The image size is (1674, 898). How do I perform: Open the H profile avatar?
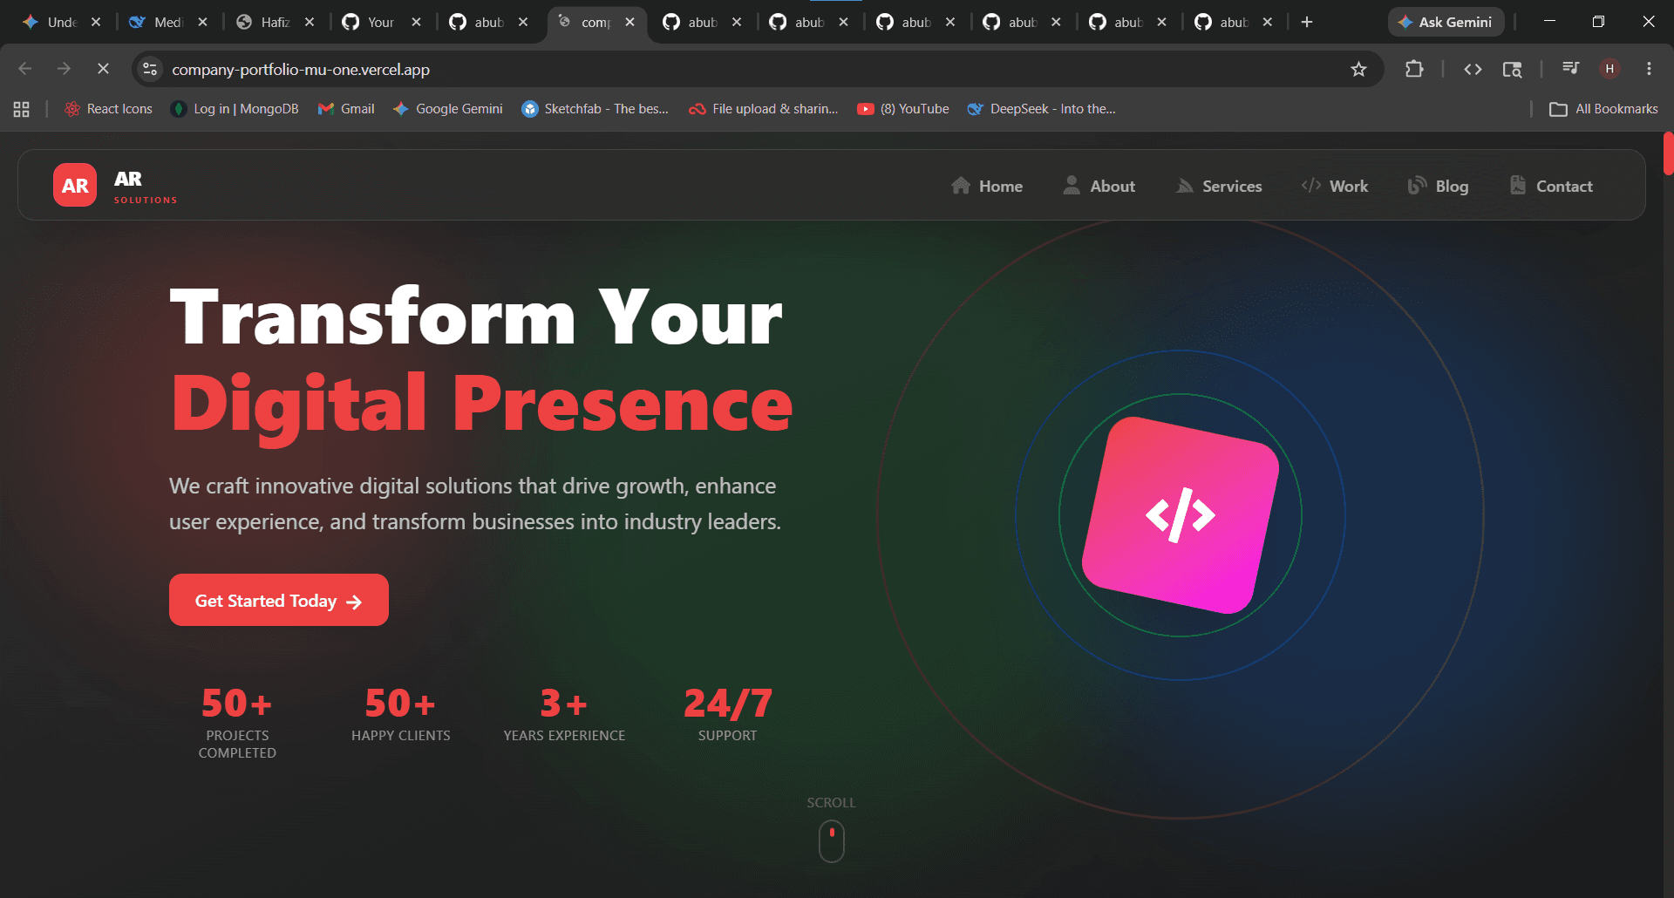point(1609,69)
